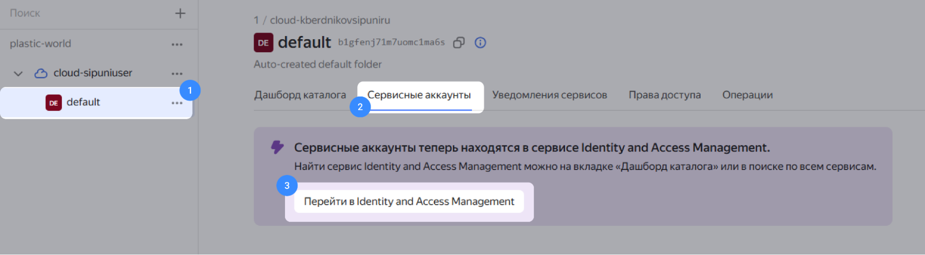
Task: Go to the Права доступа tab
Action: pyautogui.click(x=664, y=95)
